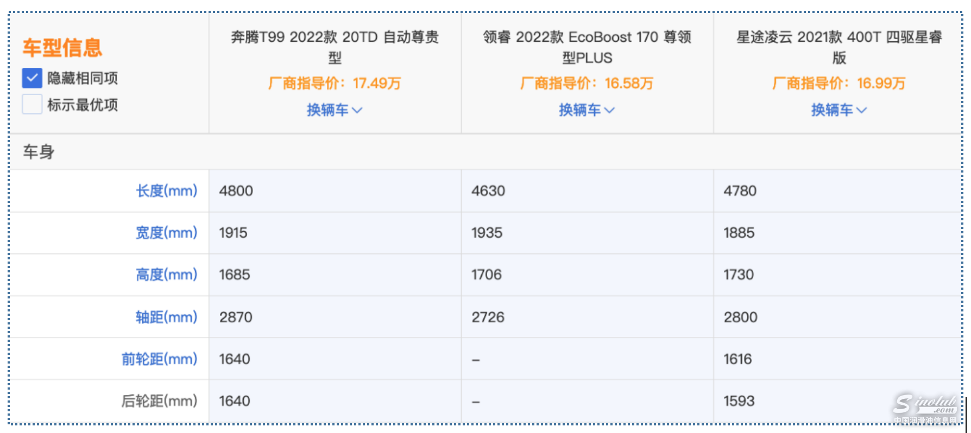Click 领睿 price 厂商指导价 16.58万

click(x=587, y=84)
